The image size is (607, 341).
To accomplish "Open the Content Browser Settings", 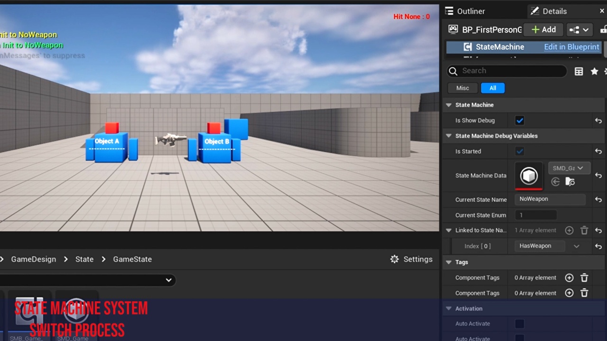I will (x=411, y=260).
